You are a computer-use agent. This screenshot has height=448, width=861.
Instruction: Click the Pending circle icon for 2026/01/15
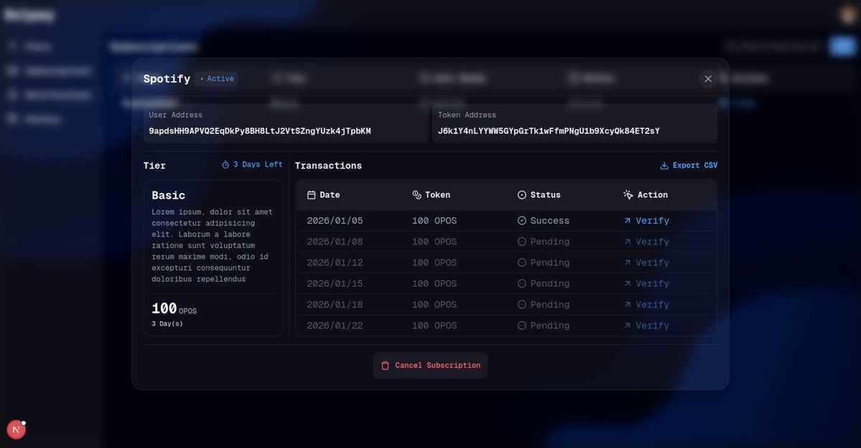[521, 284]
